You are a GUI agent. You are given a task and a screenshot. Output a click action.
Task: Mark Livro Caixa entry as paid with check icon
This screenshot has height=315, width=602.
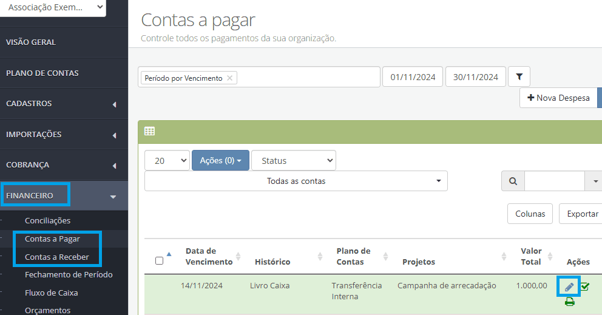click(x=585, y=286)
